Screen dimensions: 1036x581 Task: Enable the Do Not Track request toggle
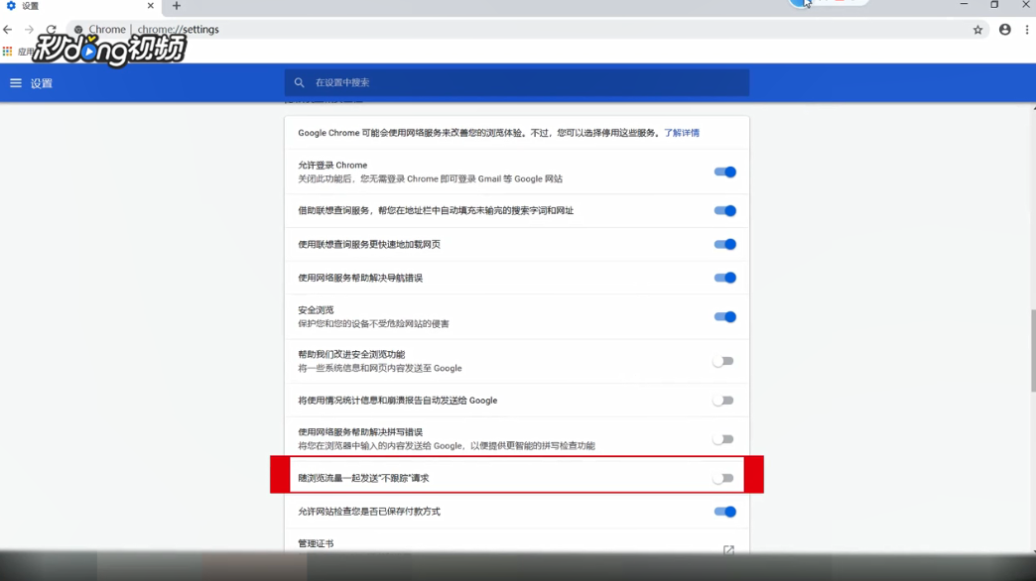tap(724, 476)
